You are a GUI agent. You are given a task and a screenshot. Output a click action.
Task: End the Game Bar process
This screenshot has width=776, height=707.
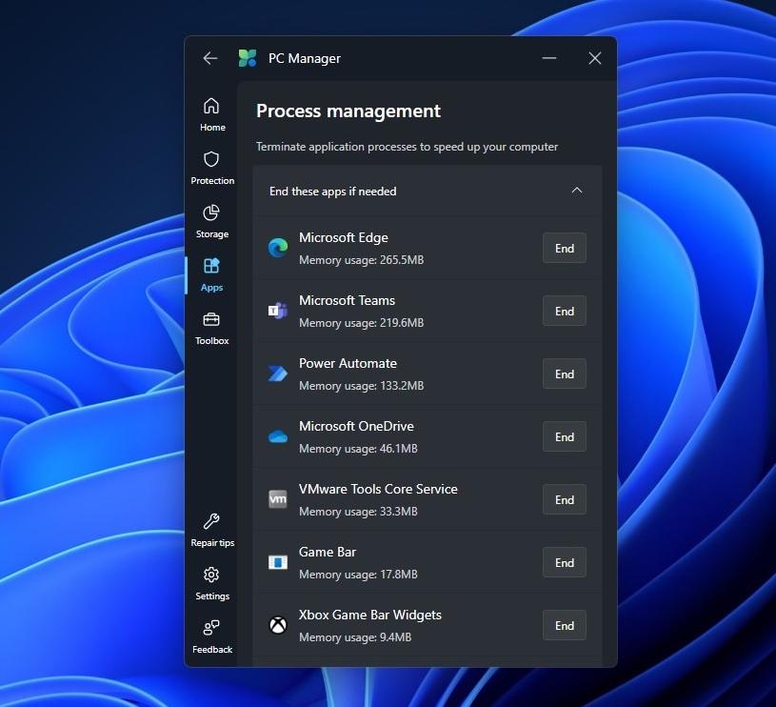(565, 562)
